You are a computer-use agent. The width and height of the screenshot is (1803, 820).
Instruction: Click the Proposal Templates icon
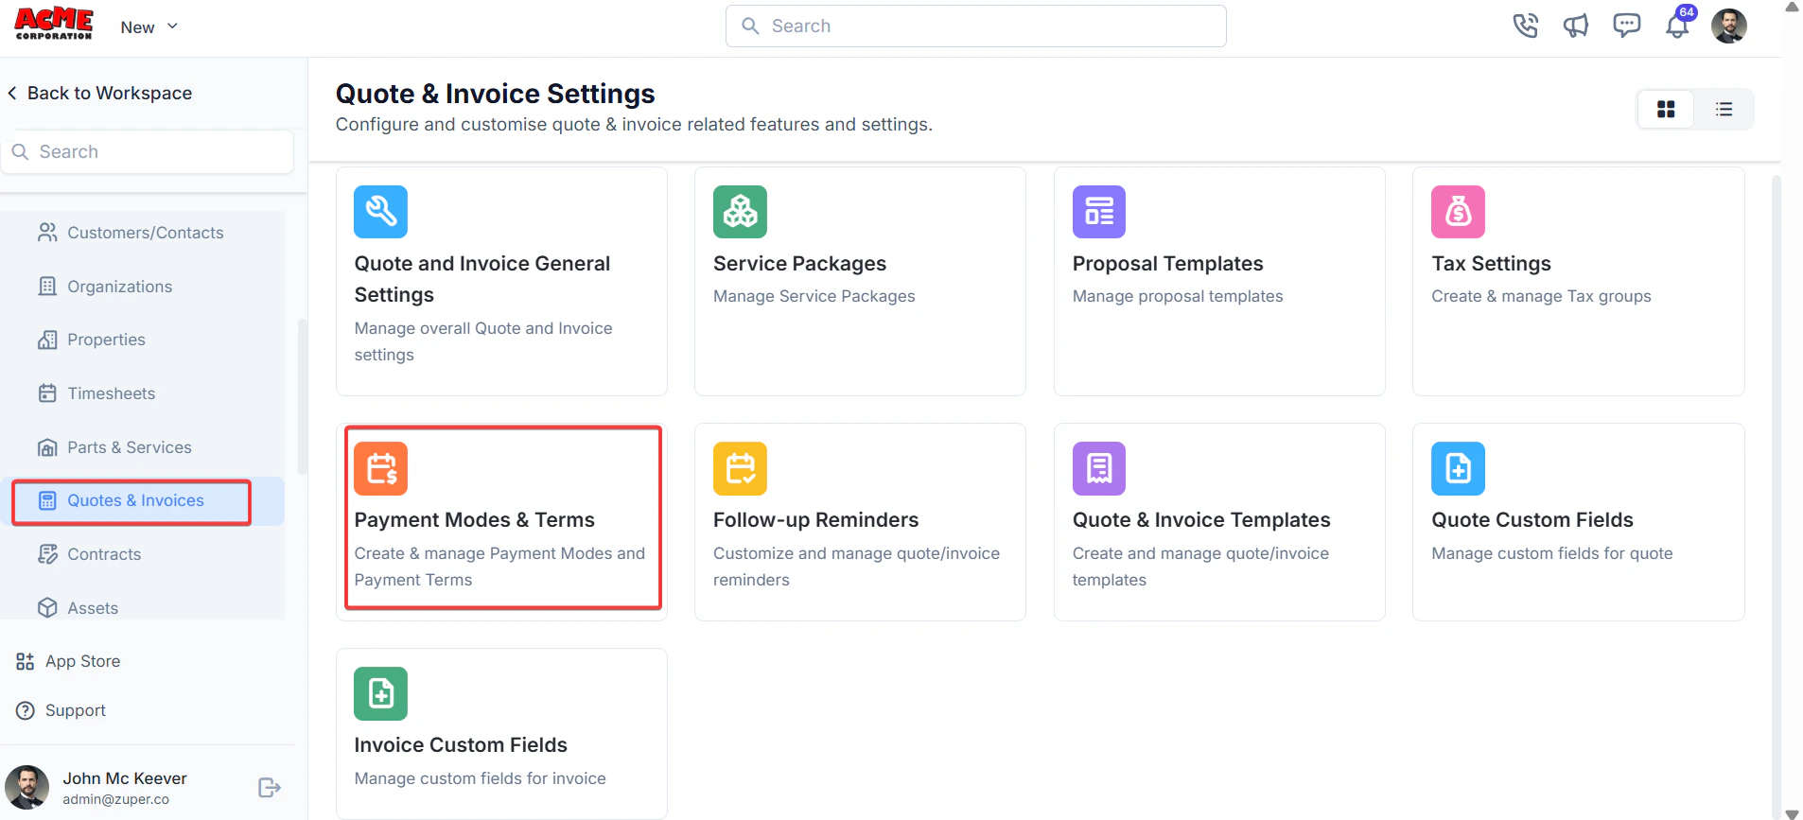click(1099, 212)
